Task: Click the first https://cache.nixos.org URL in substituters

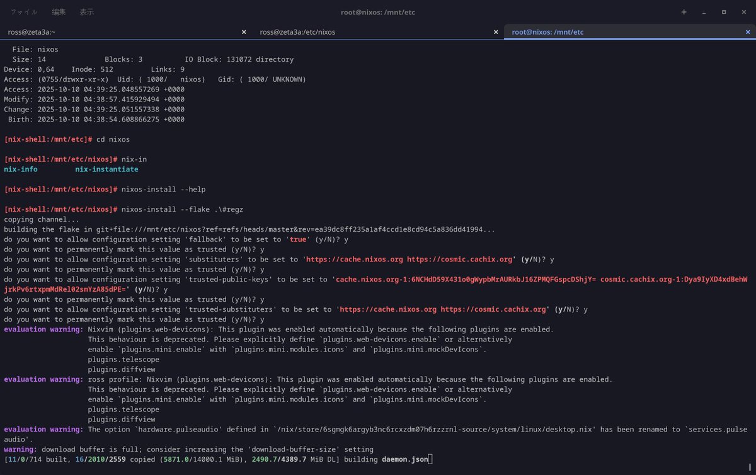Action: click(x=354, y=260)
